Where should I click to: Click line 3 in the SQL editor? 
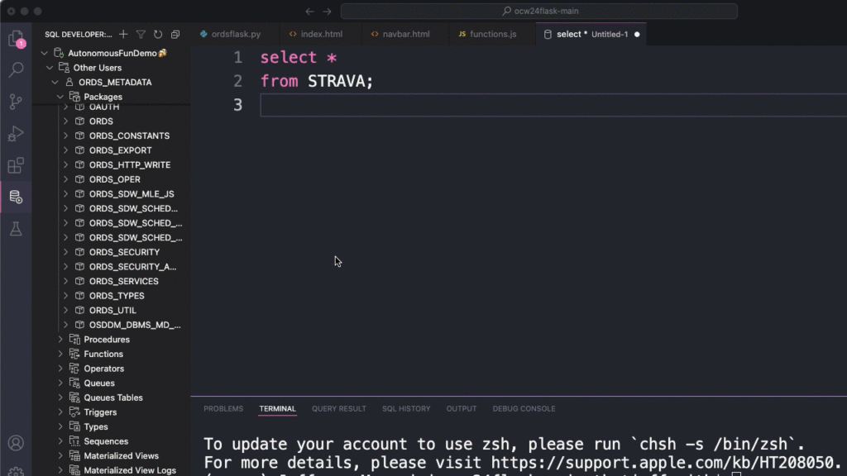(x=331, y=105)
